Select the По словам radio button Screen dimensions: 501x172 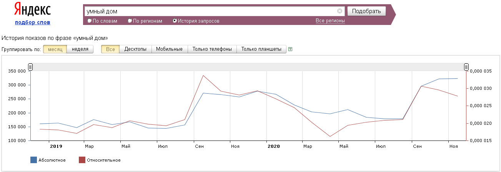click(90, 21)
